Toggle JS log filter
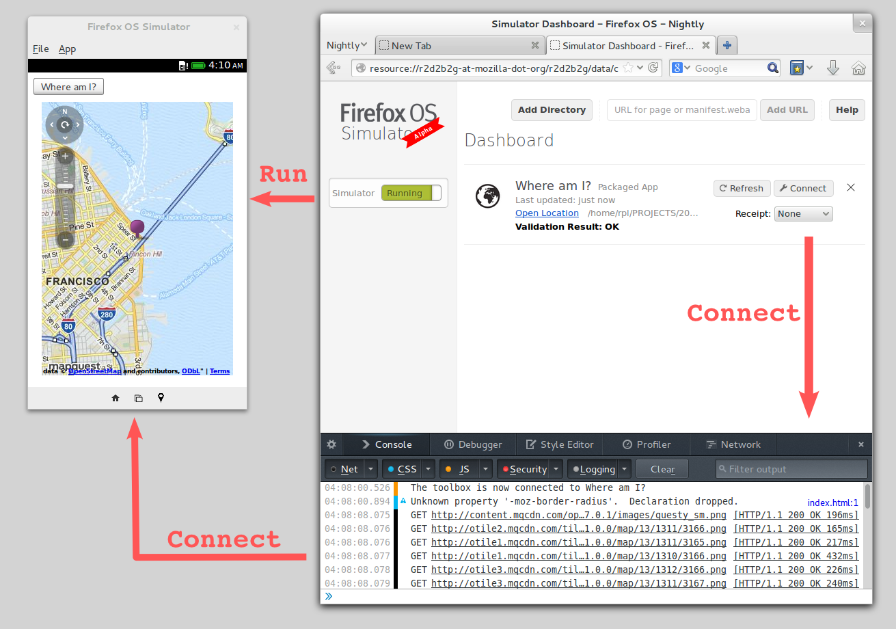This screenshot has width=896, height=629. pyautogui.click(x=459, y=469)
